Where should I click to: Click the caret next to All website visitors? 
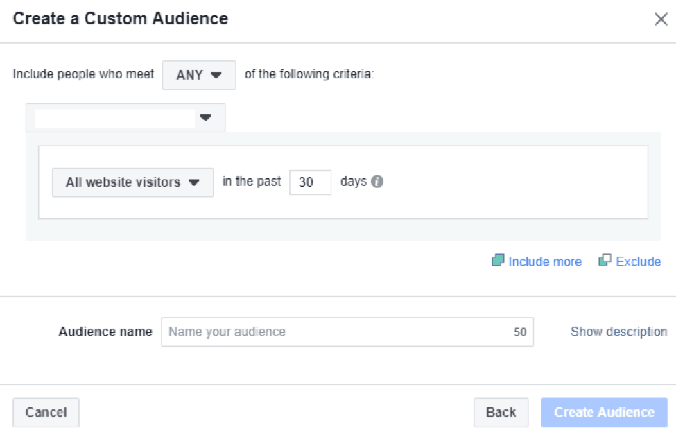pyautogui.click(x=194, y=182)
